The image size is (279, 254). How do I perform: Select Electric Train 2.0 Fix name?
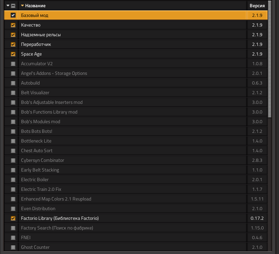pyautogui.click(x=41, y=189)
